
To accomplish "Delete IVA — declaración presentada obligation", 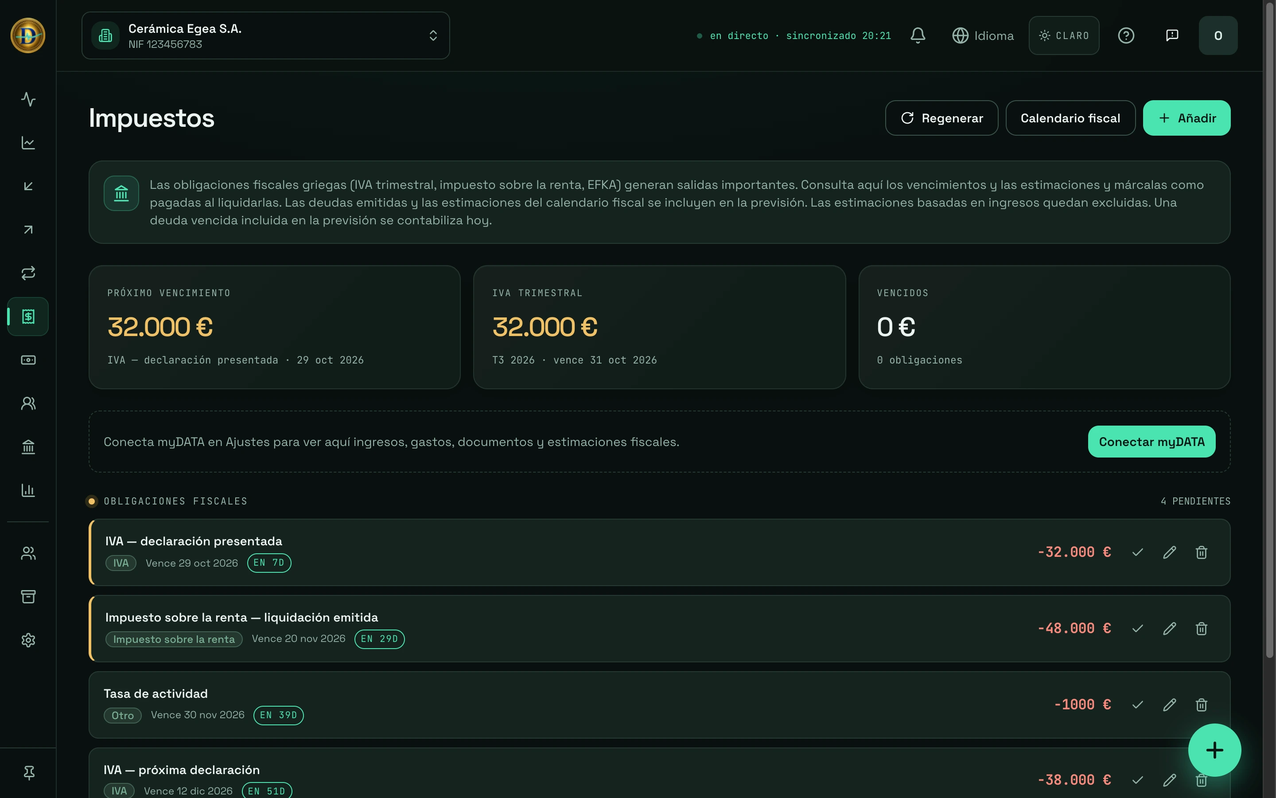I will coord(1201,552).
